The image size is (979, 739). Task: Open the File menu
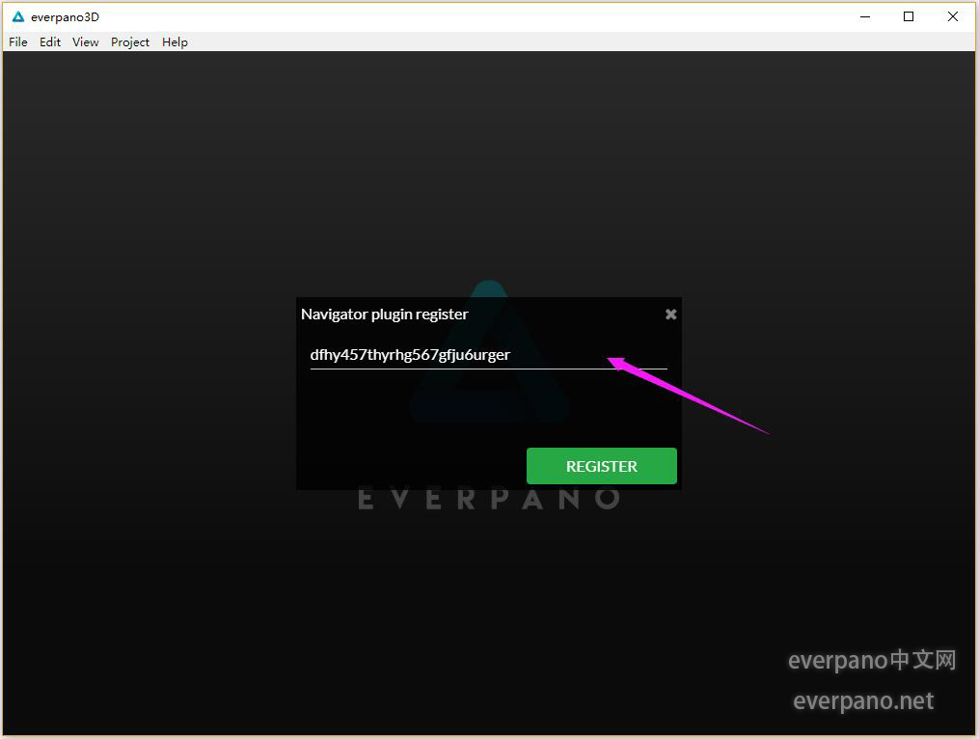[x=18, y=42]
